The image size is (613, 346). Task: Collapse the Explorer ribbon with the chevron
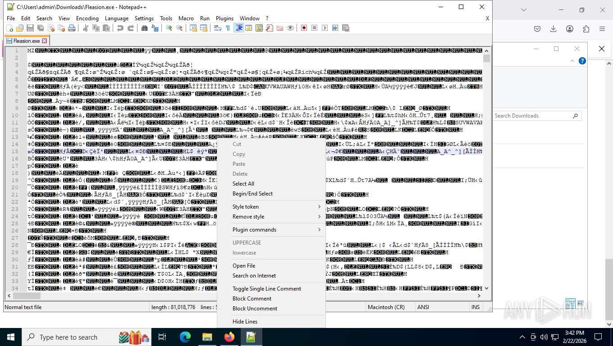pyautogui.click(x=573, y=61)
